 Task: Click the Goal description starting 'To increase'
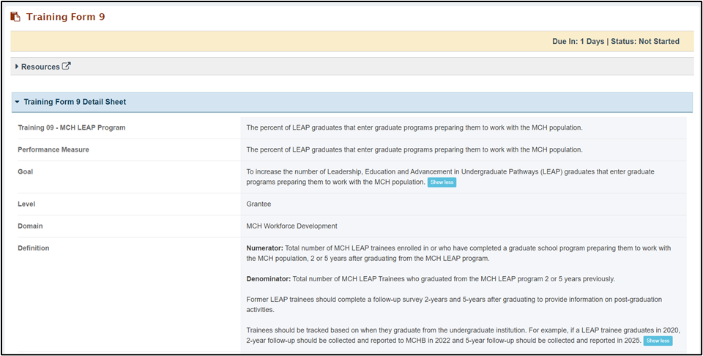pos(450,177)
